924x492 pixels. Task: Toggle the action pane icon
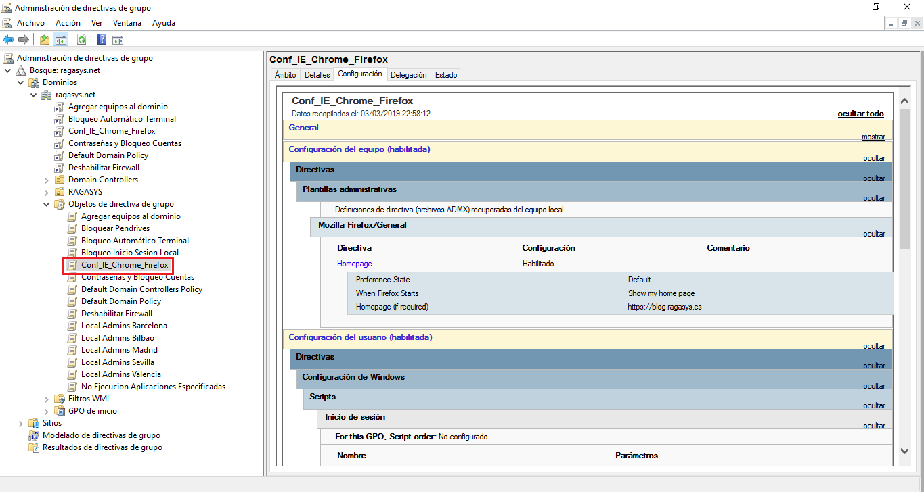coord(117,39)
